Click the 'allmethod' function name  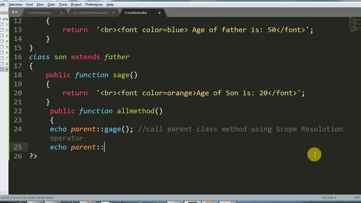[136, 111]
